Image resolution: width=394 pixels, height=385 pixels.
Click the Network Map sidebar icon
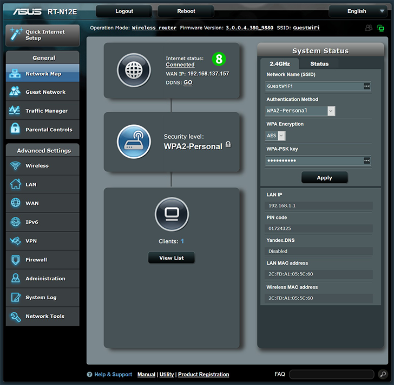click(x=15, y=74)
